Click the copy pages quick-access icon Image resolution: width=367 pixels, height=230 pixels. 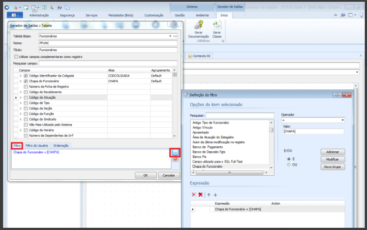(x=67, y=8)
